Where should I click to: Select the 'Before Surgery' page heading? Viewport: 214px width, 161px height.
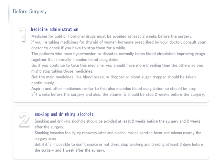coord(30,12)
